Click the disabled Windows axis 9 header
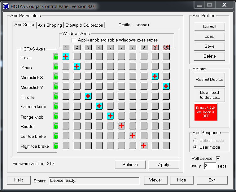 155,47
